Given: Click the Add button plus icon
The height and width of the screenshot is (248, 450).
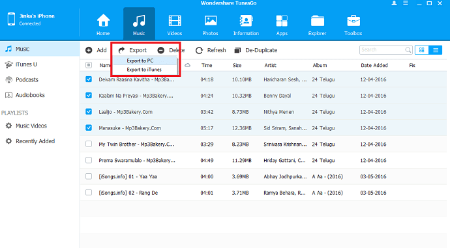Looking at the screenshot, I should click(x=89, y=50).
